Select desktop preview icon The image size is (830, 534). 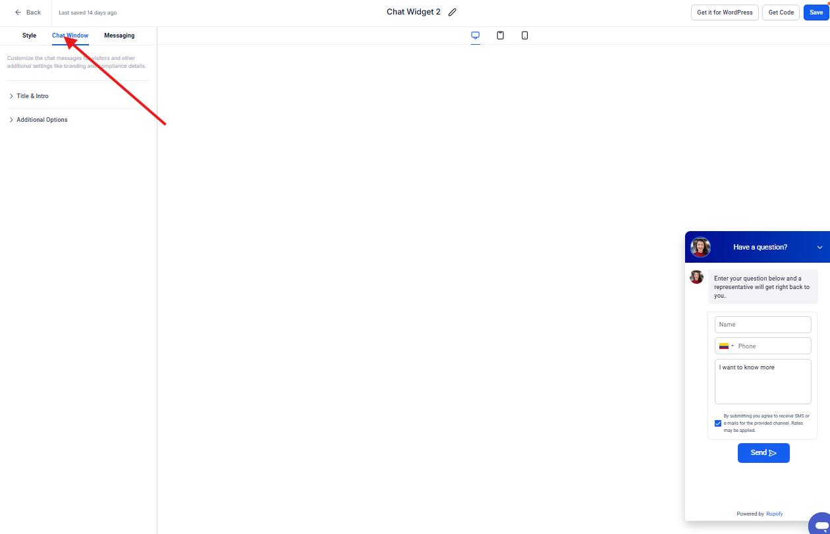coord(475,36)
